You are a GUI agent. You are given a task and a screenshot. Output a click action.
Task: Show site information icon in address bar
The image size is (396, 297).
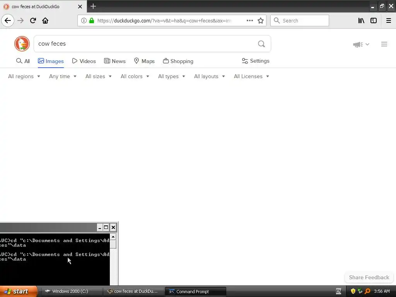pos(84,20)
